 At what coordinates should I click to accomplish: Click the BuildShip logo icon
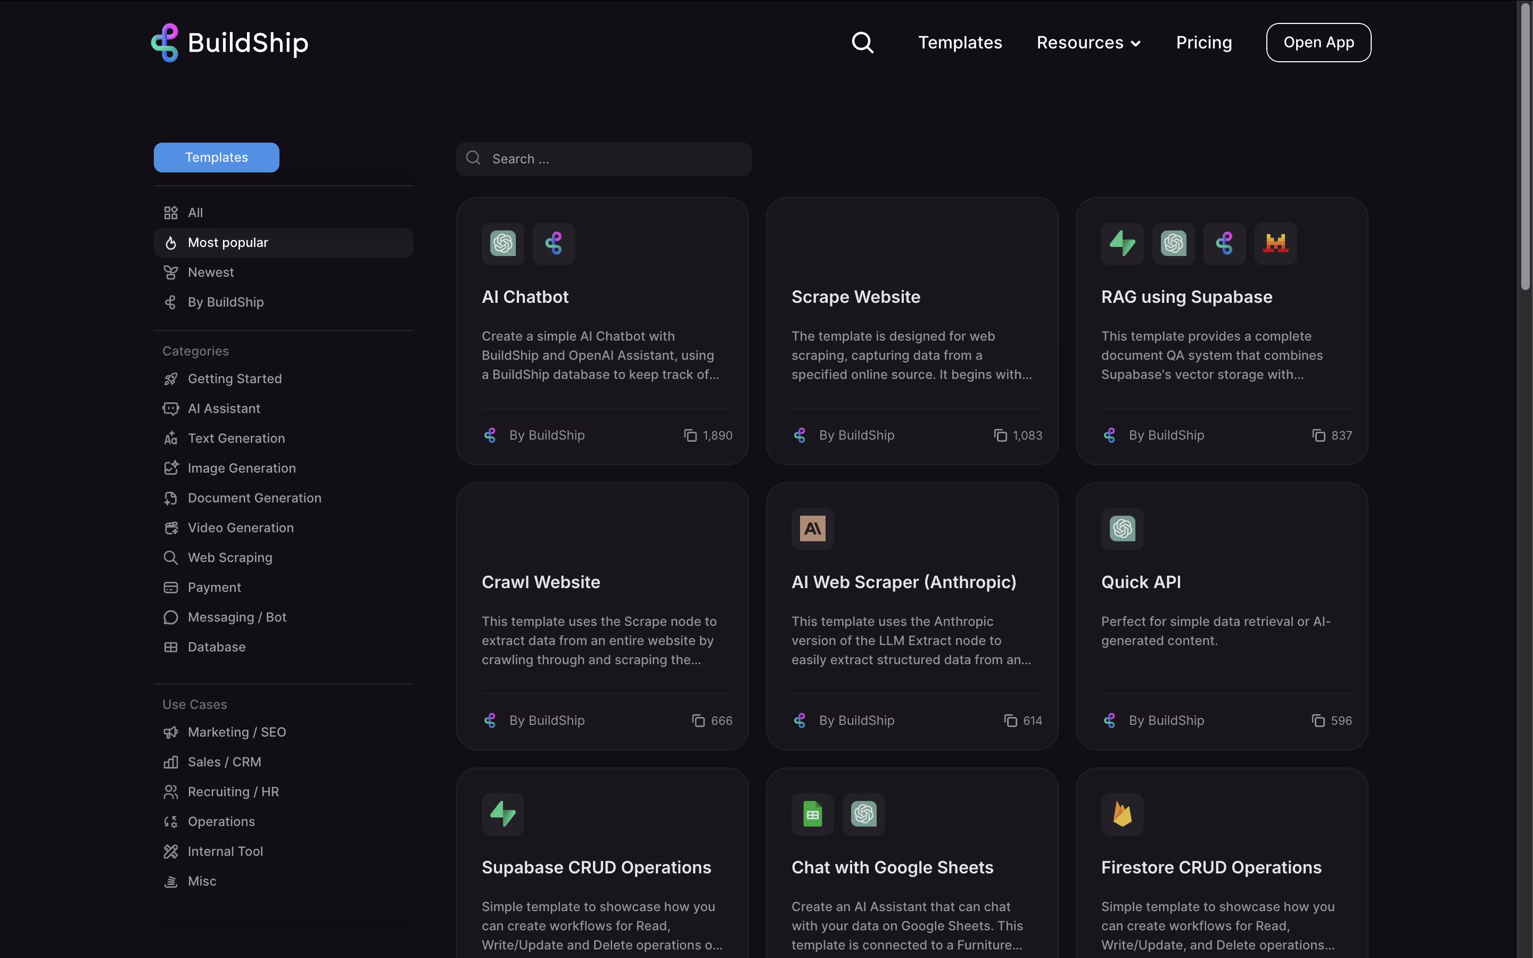[x=164, y=43]
